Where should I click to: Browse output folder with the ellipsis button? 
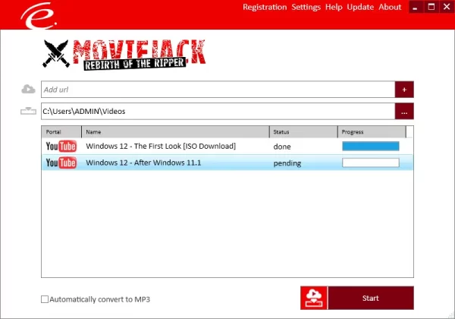(404, 112)
